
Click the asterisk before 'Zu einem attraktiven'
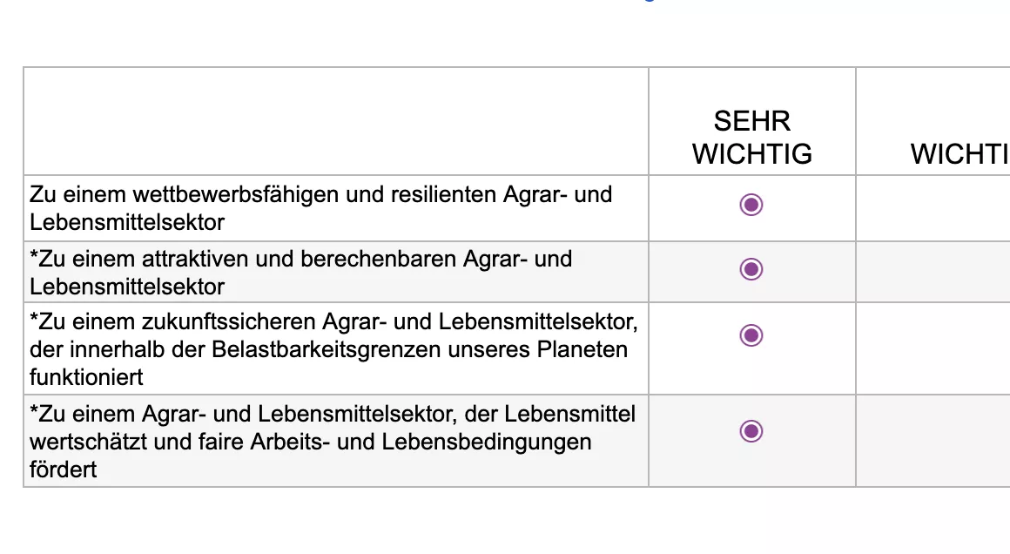click(x=34, y=258)
